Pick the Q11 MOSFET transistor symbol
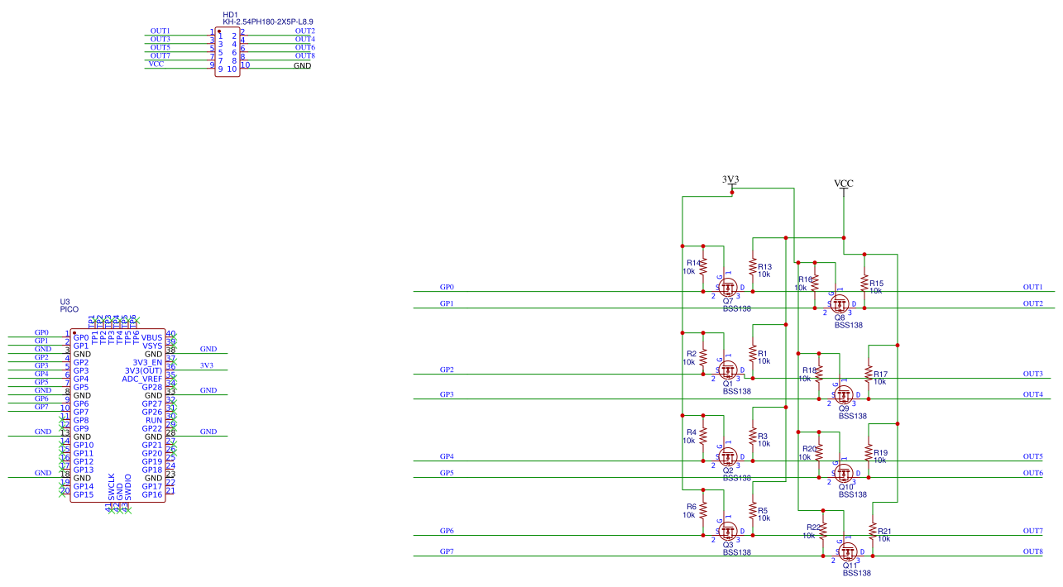The width and height of the screenshot is (1063, 587). pyautogui.click(x=848, y=552)
